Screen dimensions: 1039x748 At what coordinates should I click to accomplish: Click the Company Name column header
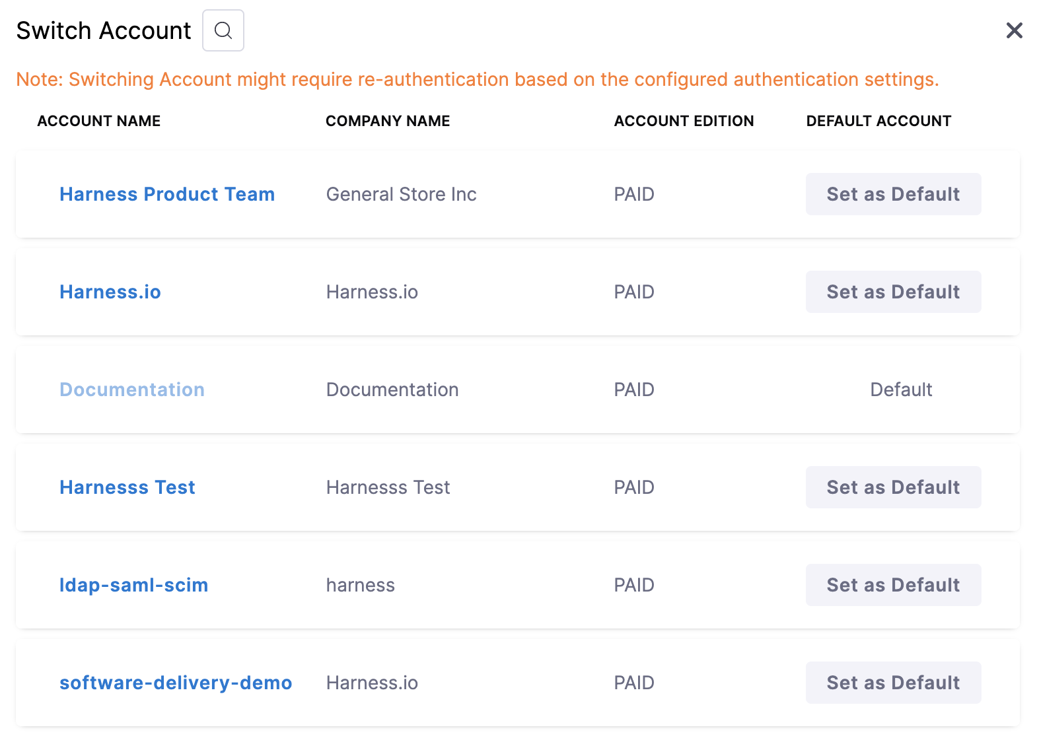click(x=388, y=121)
